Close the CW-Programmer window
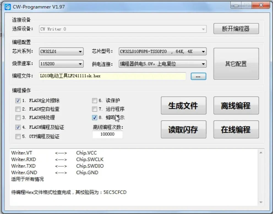 261,5
